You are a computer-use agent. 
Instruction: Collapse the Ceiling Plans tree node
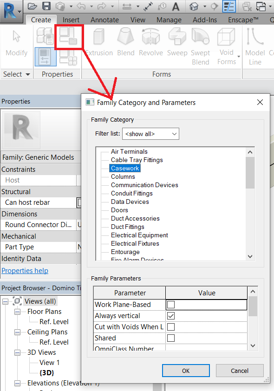(x=17, y=332)
